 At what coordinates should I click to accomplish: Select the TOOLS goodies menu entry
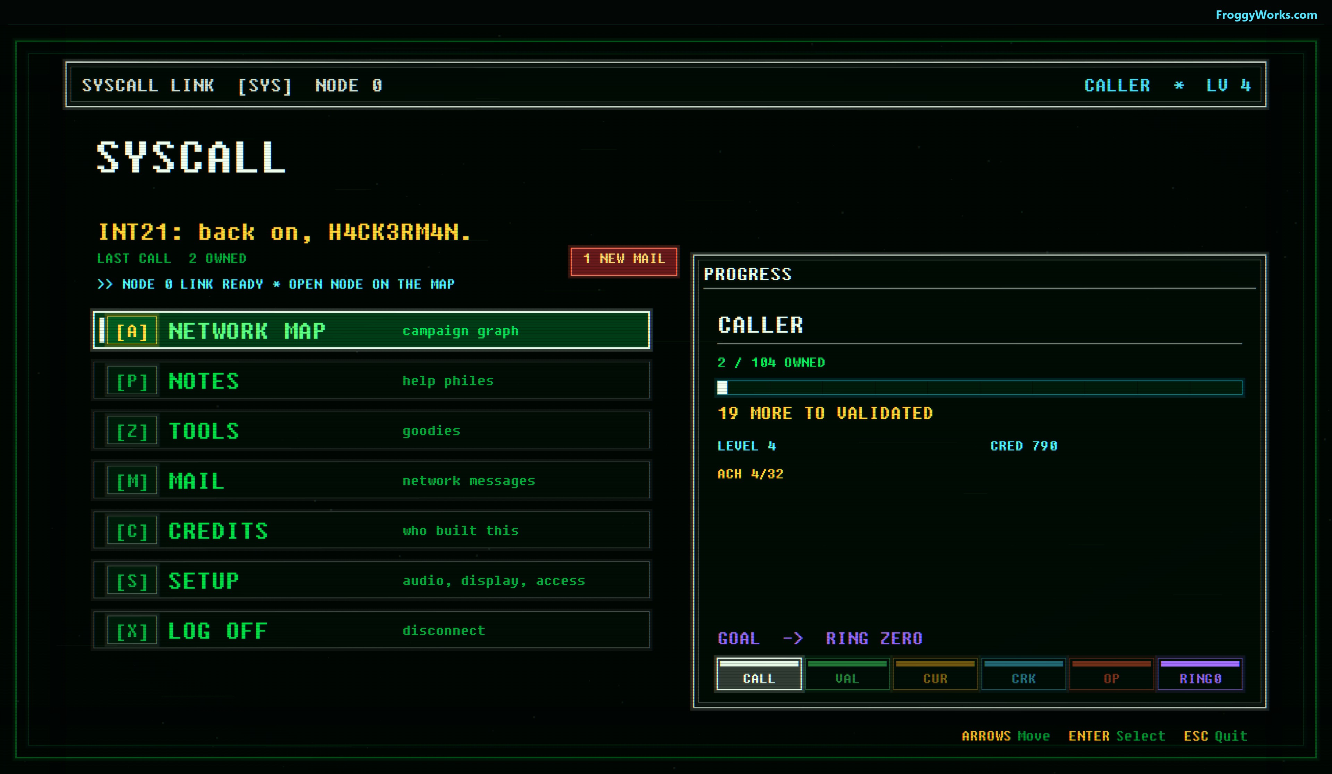371,431
